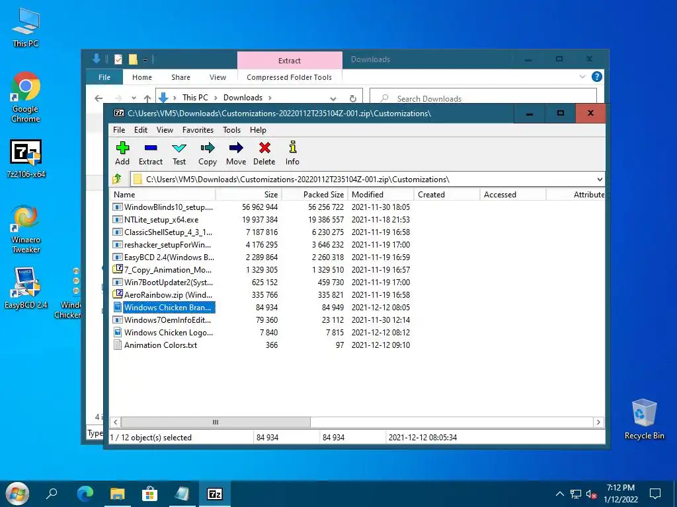Select the Windows Chicken Bran file
The height and width of the screenshot is (507, 677).
(x=163, y=308)
